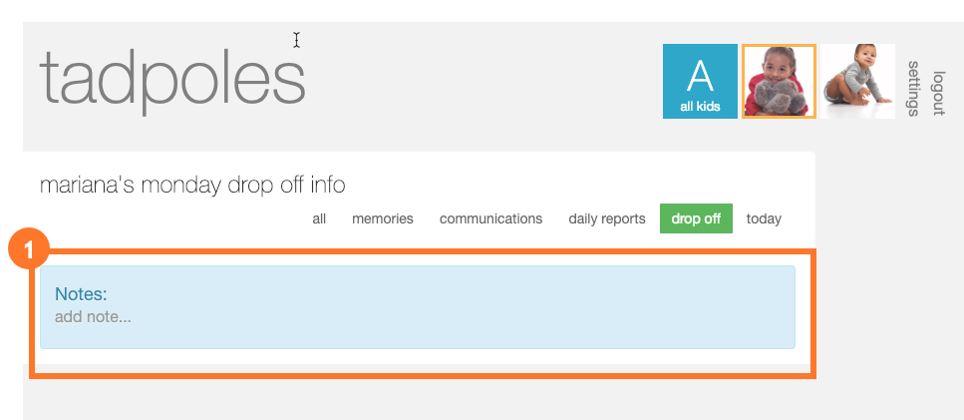Switch to the "all" tab
The width and height of the screenshot is (964, 420).
319,218
